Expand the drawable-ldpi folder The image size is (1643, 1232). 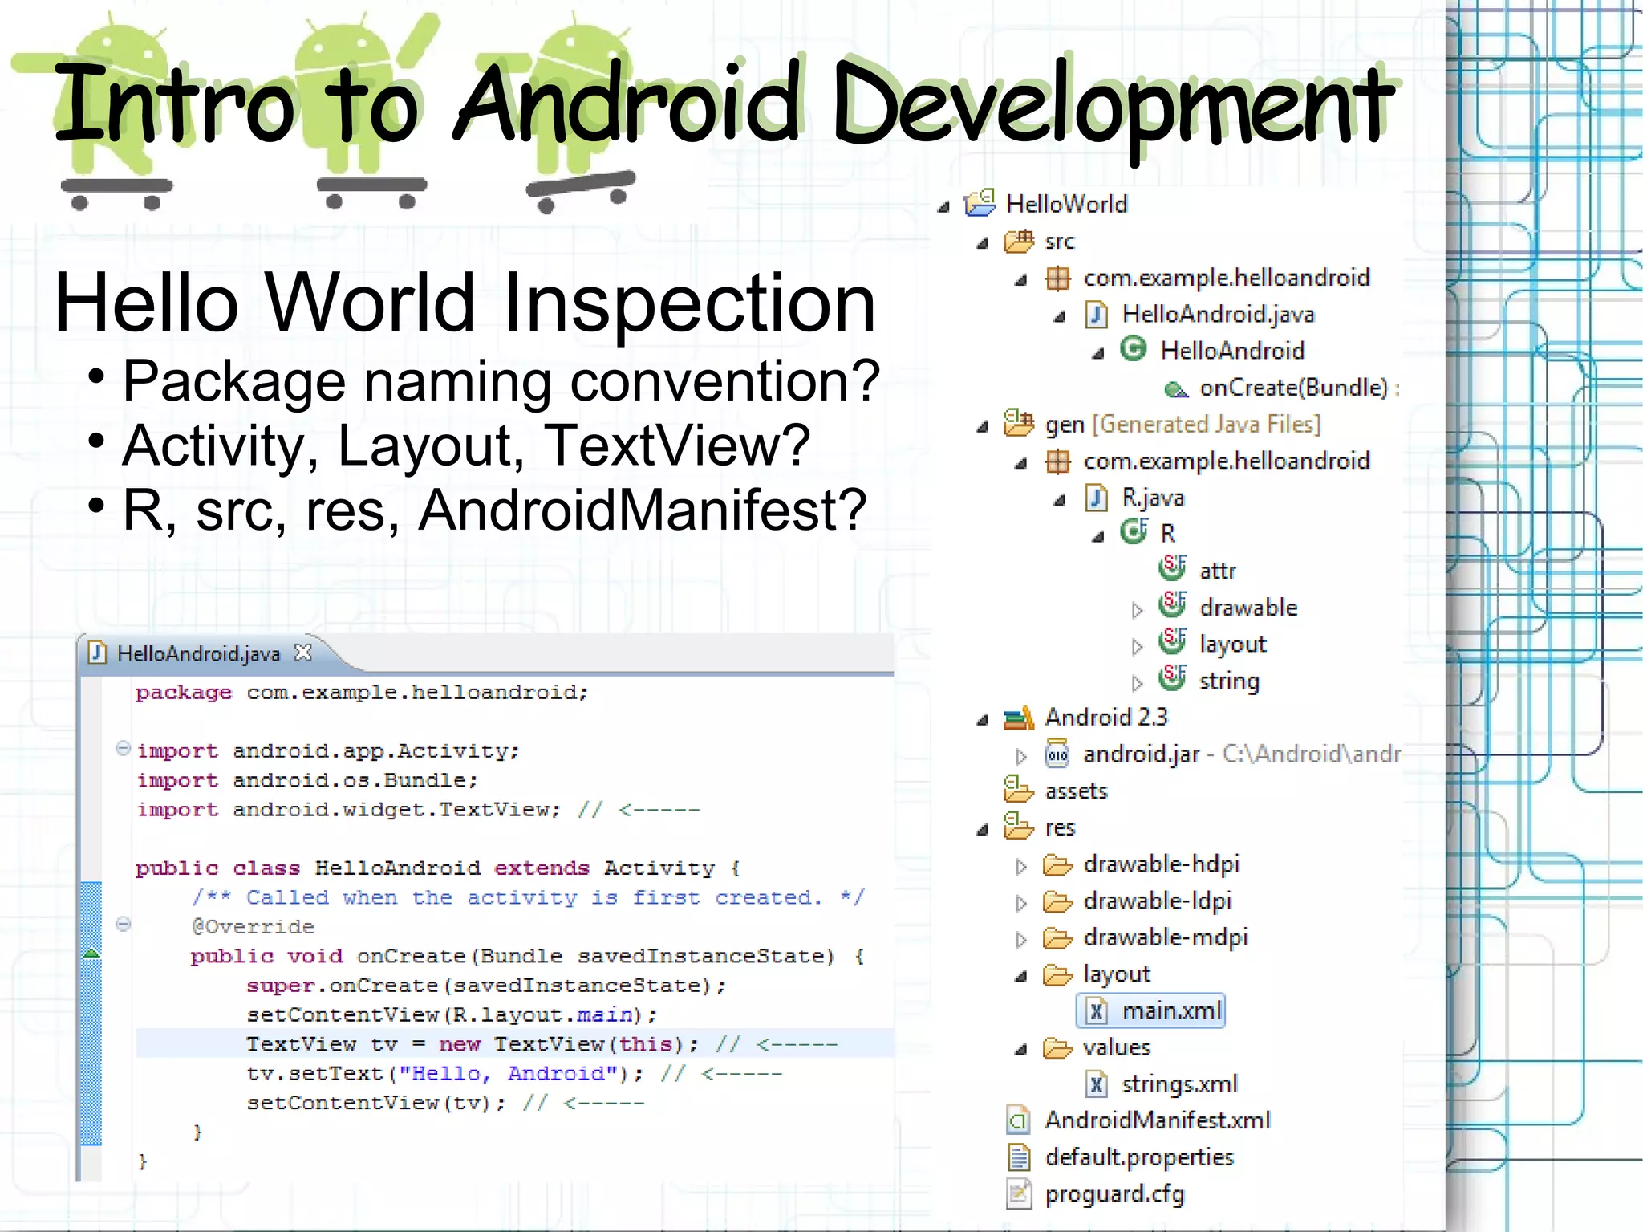click(1020, 904)
